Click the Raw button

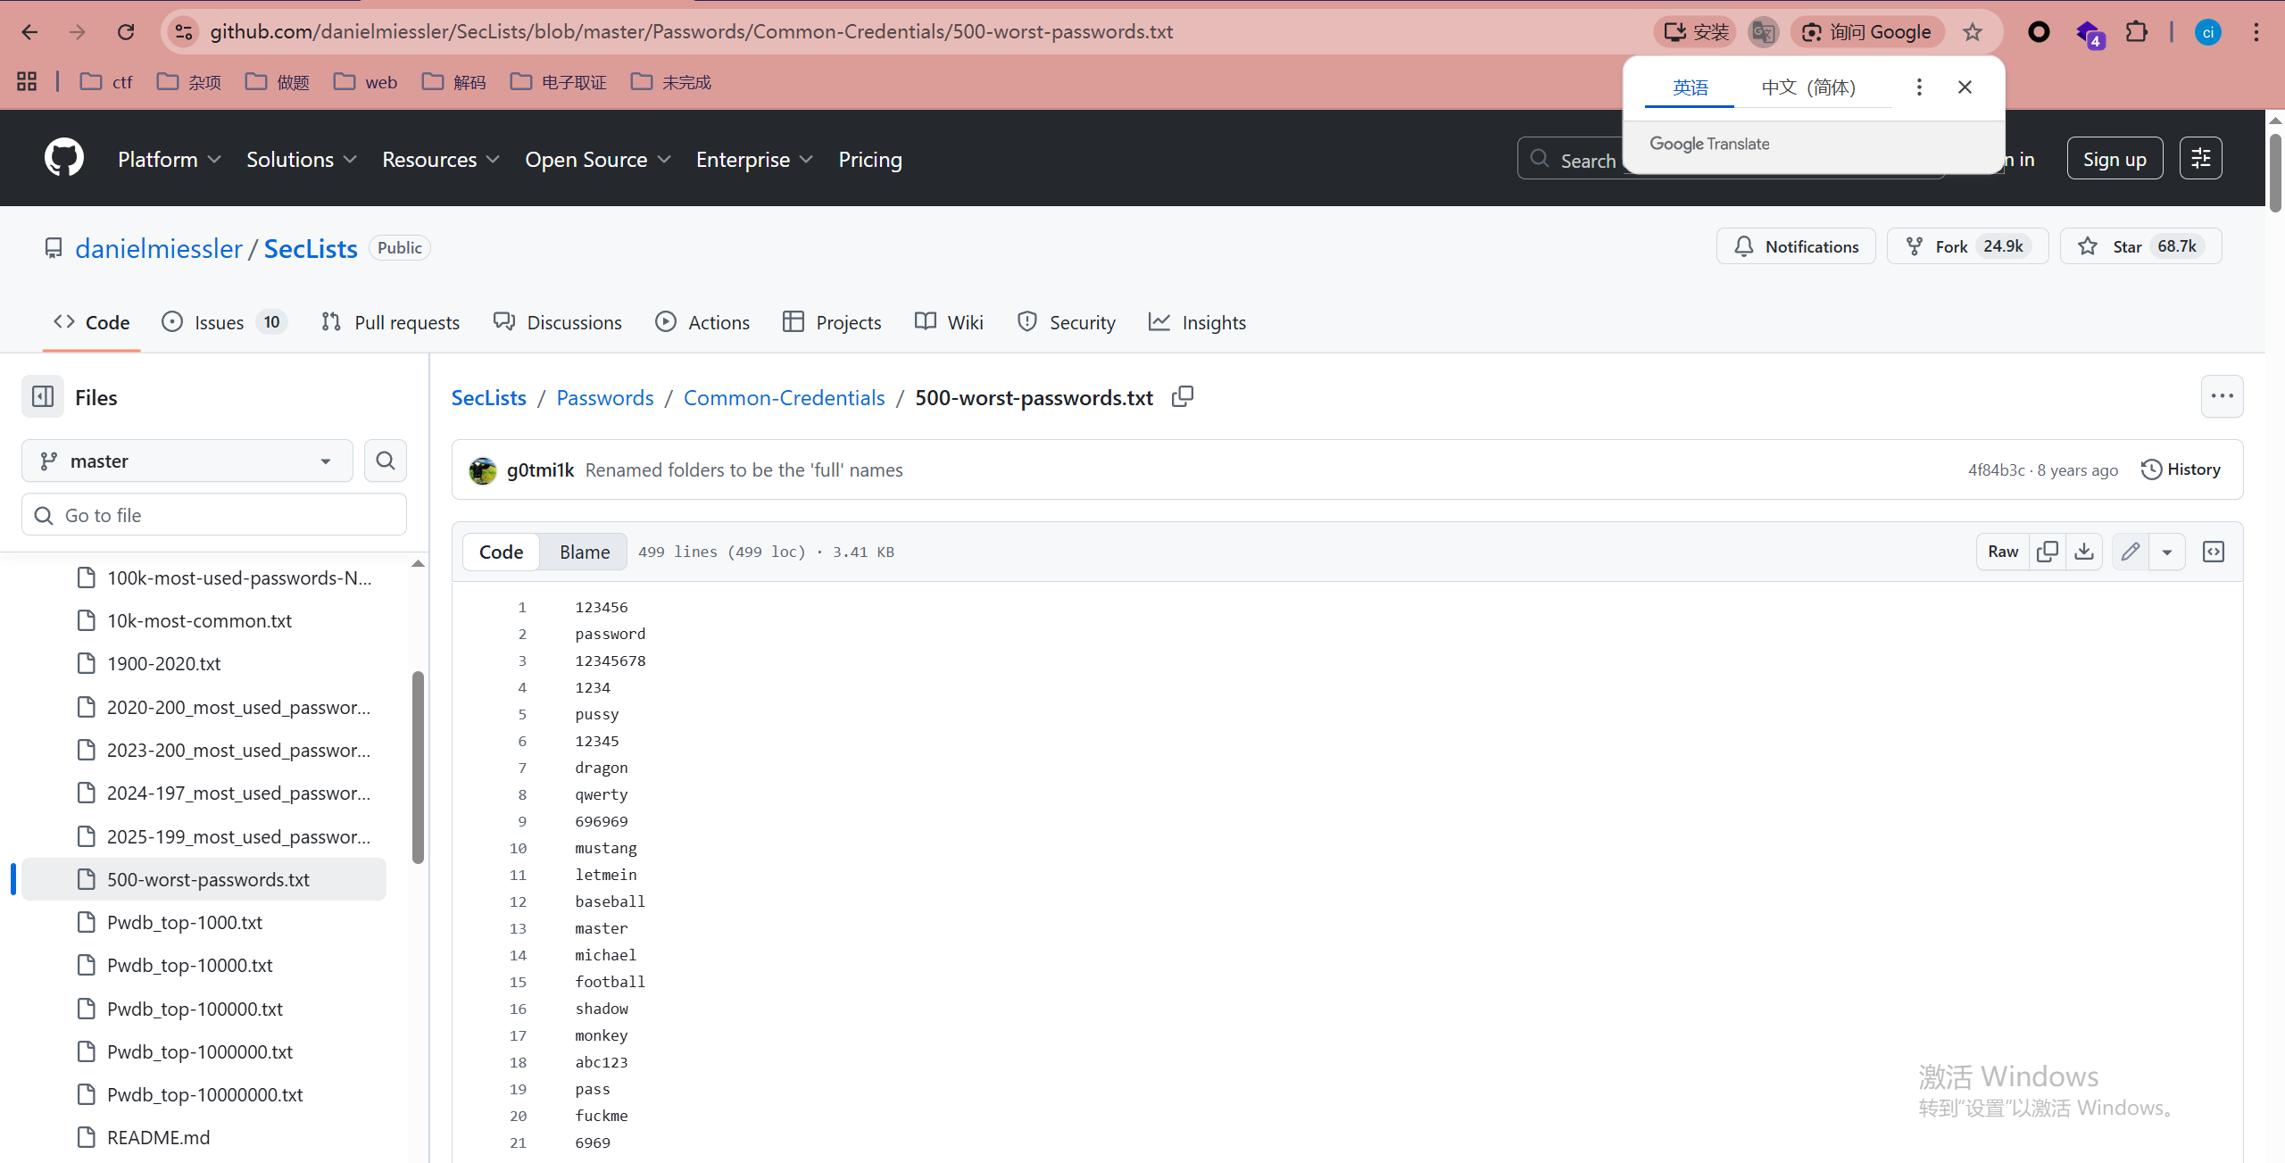point(2003,552)
